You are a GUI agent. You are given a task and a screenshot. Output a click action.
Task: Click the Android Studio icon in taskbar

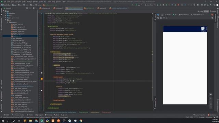(42, 121)
